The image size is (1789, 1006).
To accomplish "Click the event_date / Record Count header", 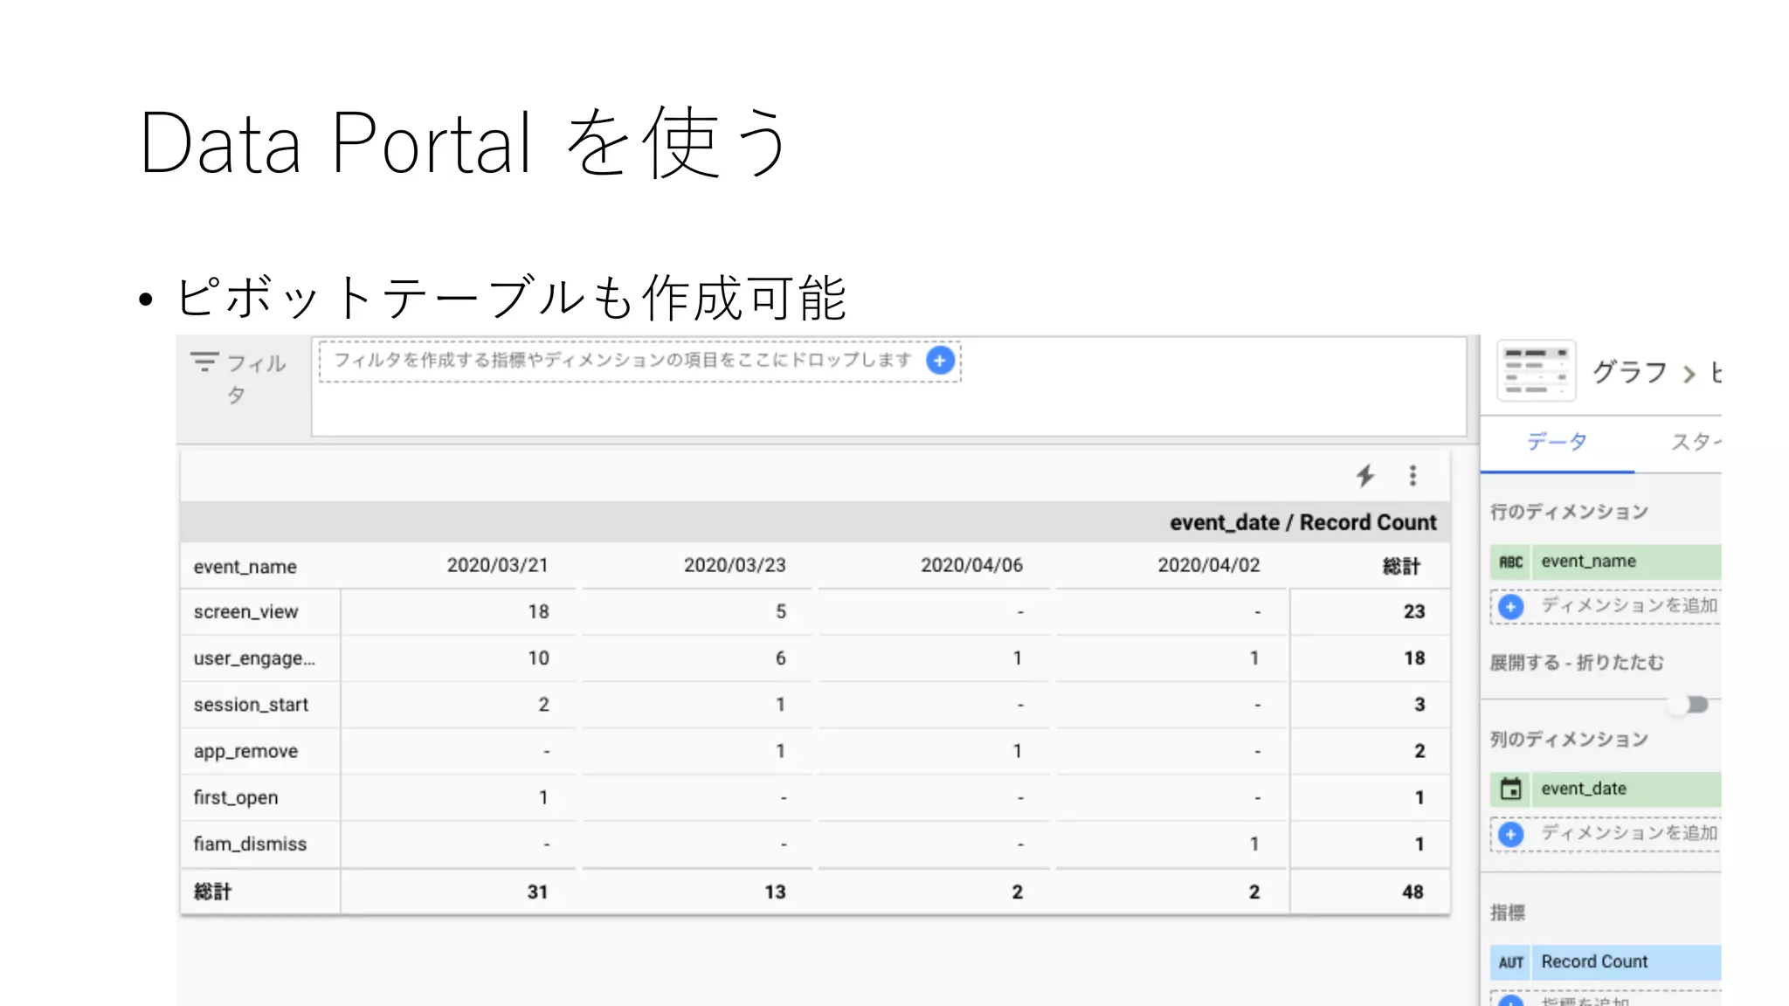I will (x=1302, y=523).
